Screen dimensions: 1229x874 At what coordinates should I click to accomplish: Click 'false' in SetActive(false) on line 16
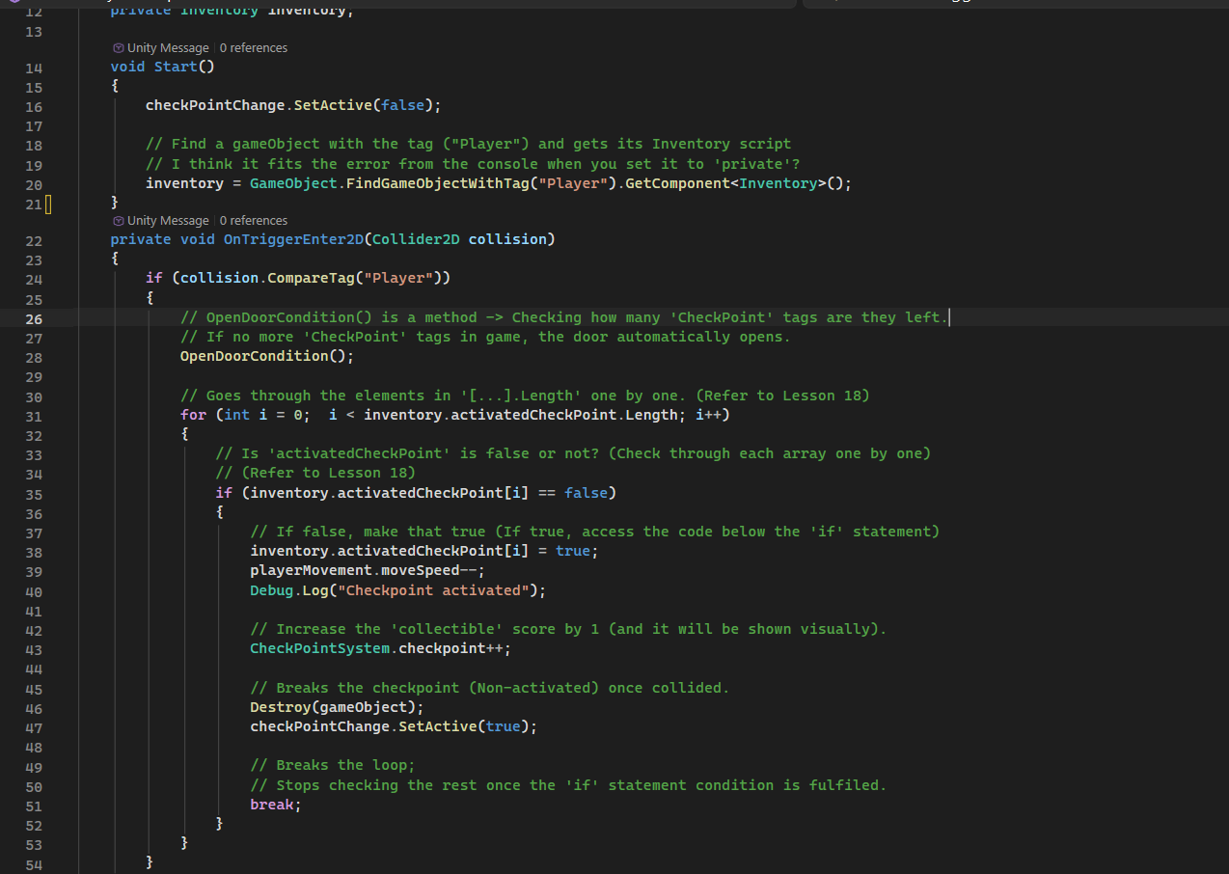[403, 105]
